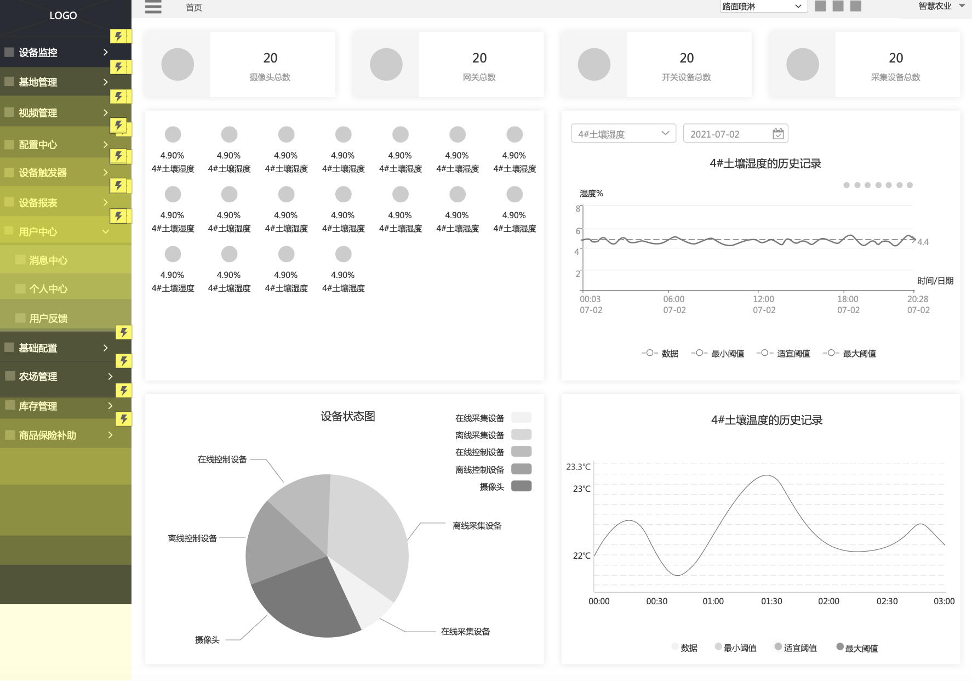Image resolution: width=972 pixels, height=681 pixels.
Task: Click the 在线控制设备 legend color swatch
Action: pyautogui.click(x=521, y=452)
